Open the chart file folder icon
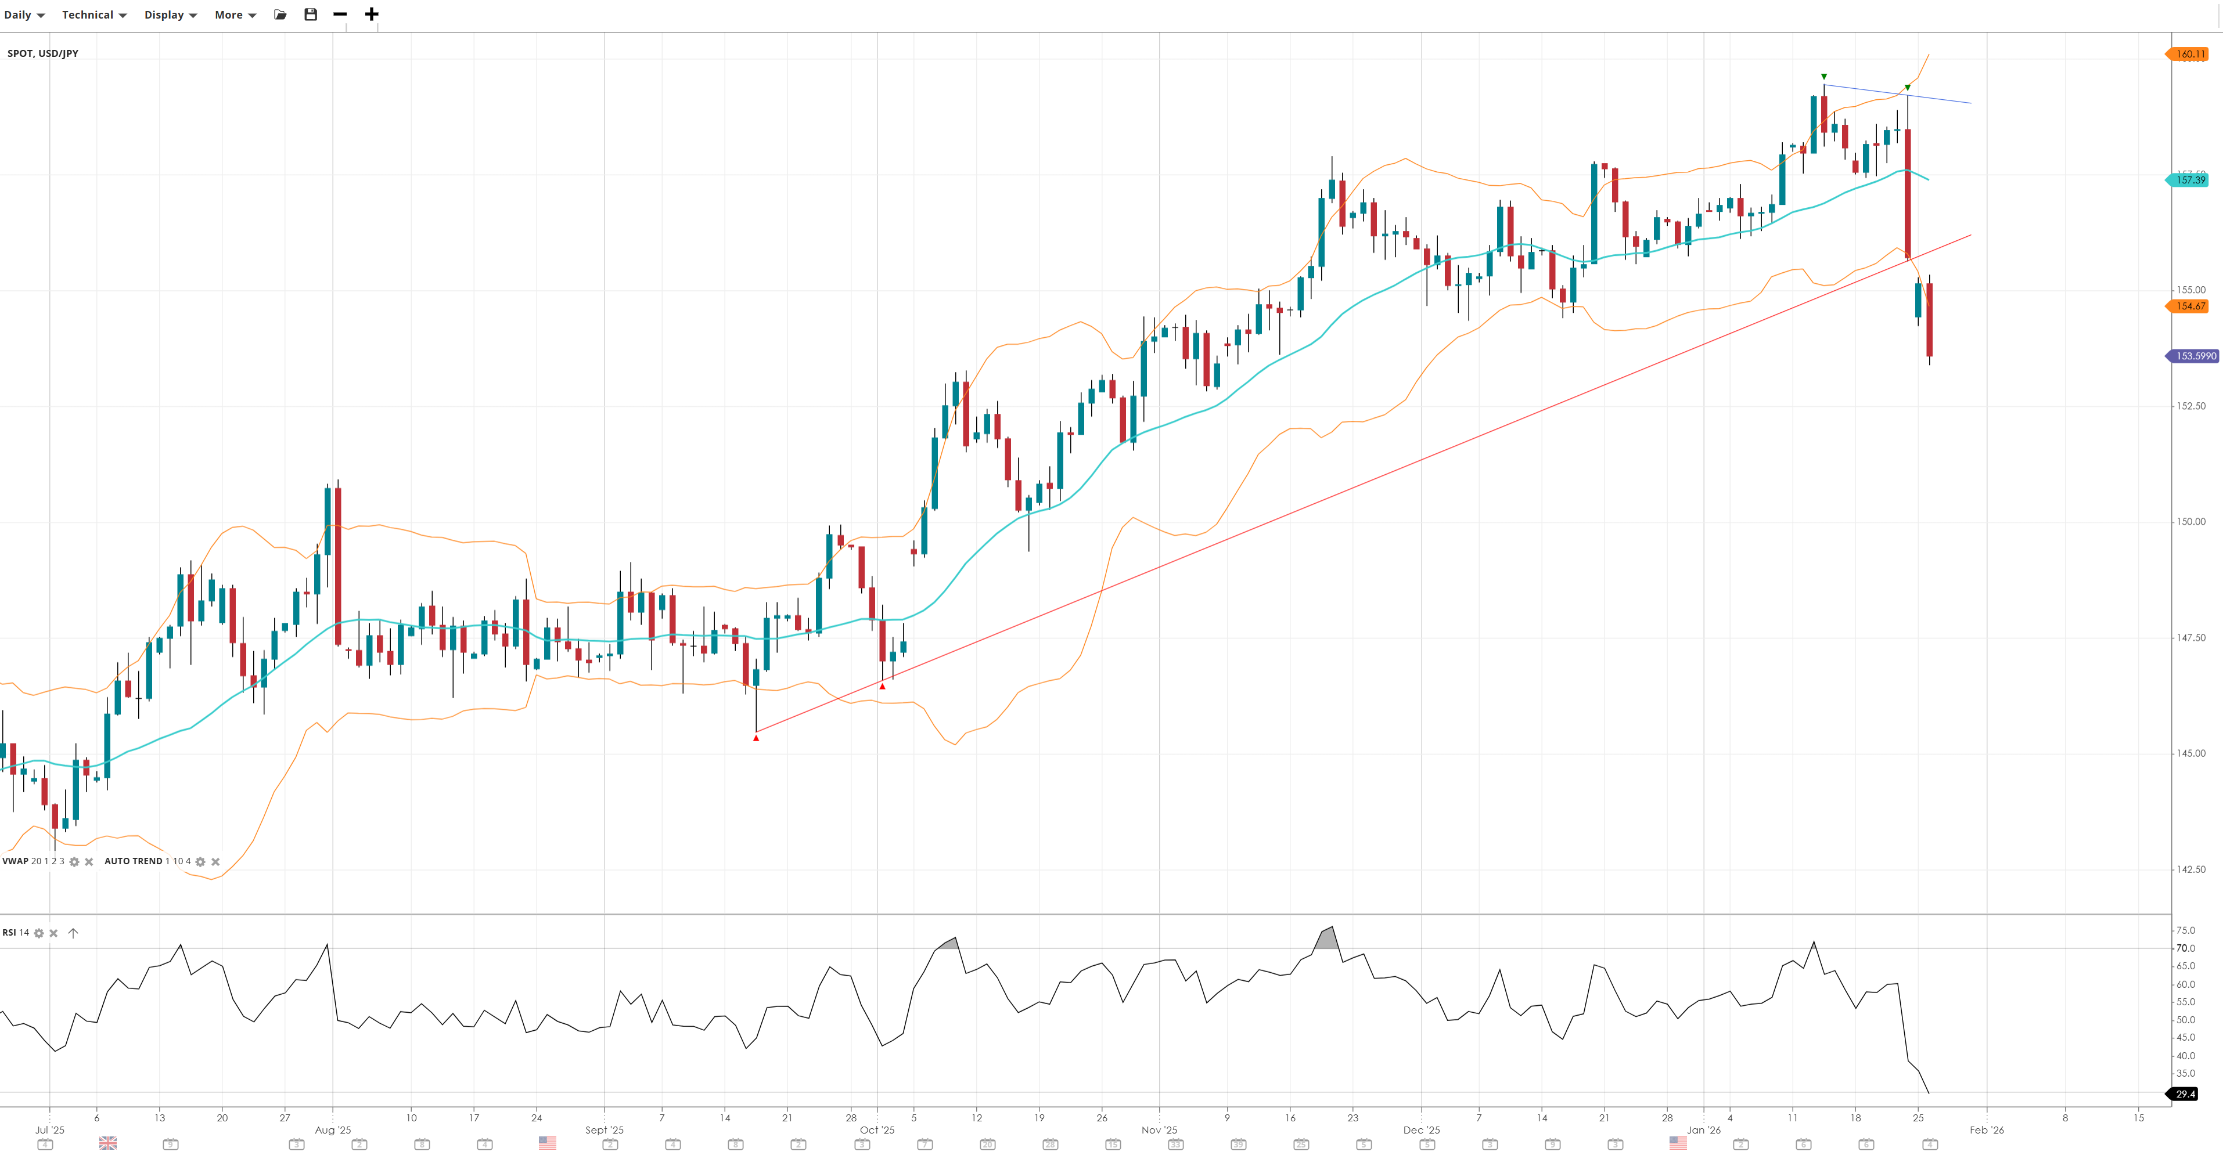Screen dimensions: 2223x1155 (280, 15)
